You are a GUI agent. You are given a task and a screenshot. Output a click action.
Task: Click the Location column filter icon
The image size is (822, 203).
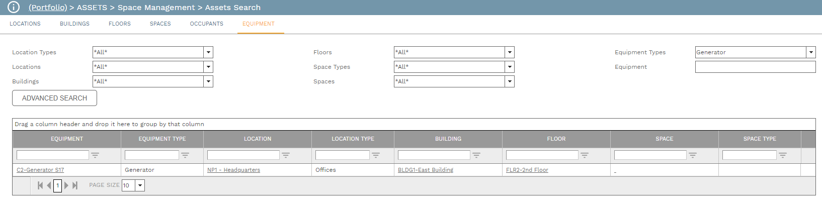tap(286, 155)
